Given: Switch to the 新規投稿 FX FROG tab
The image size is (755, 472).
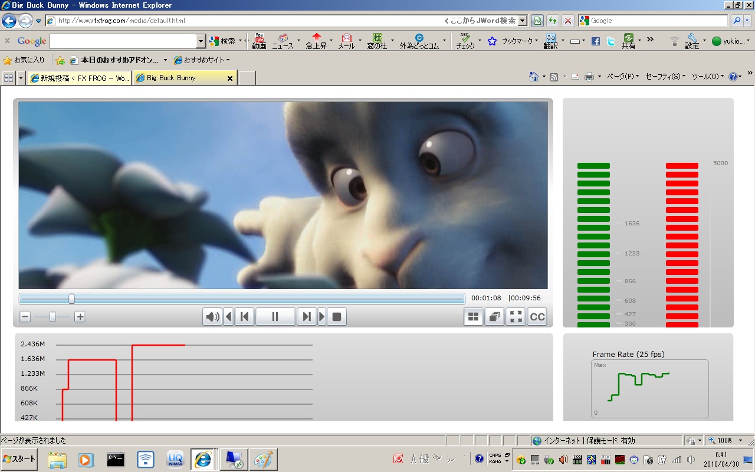Looking at the screenshot, I should pyautogui.click(x=80, y=78).
